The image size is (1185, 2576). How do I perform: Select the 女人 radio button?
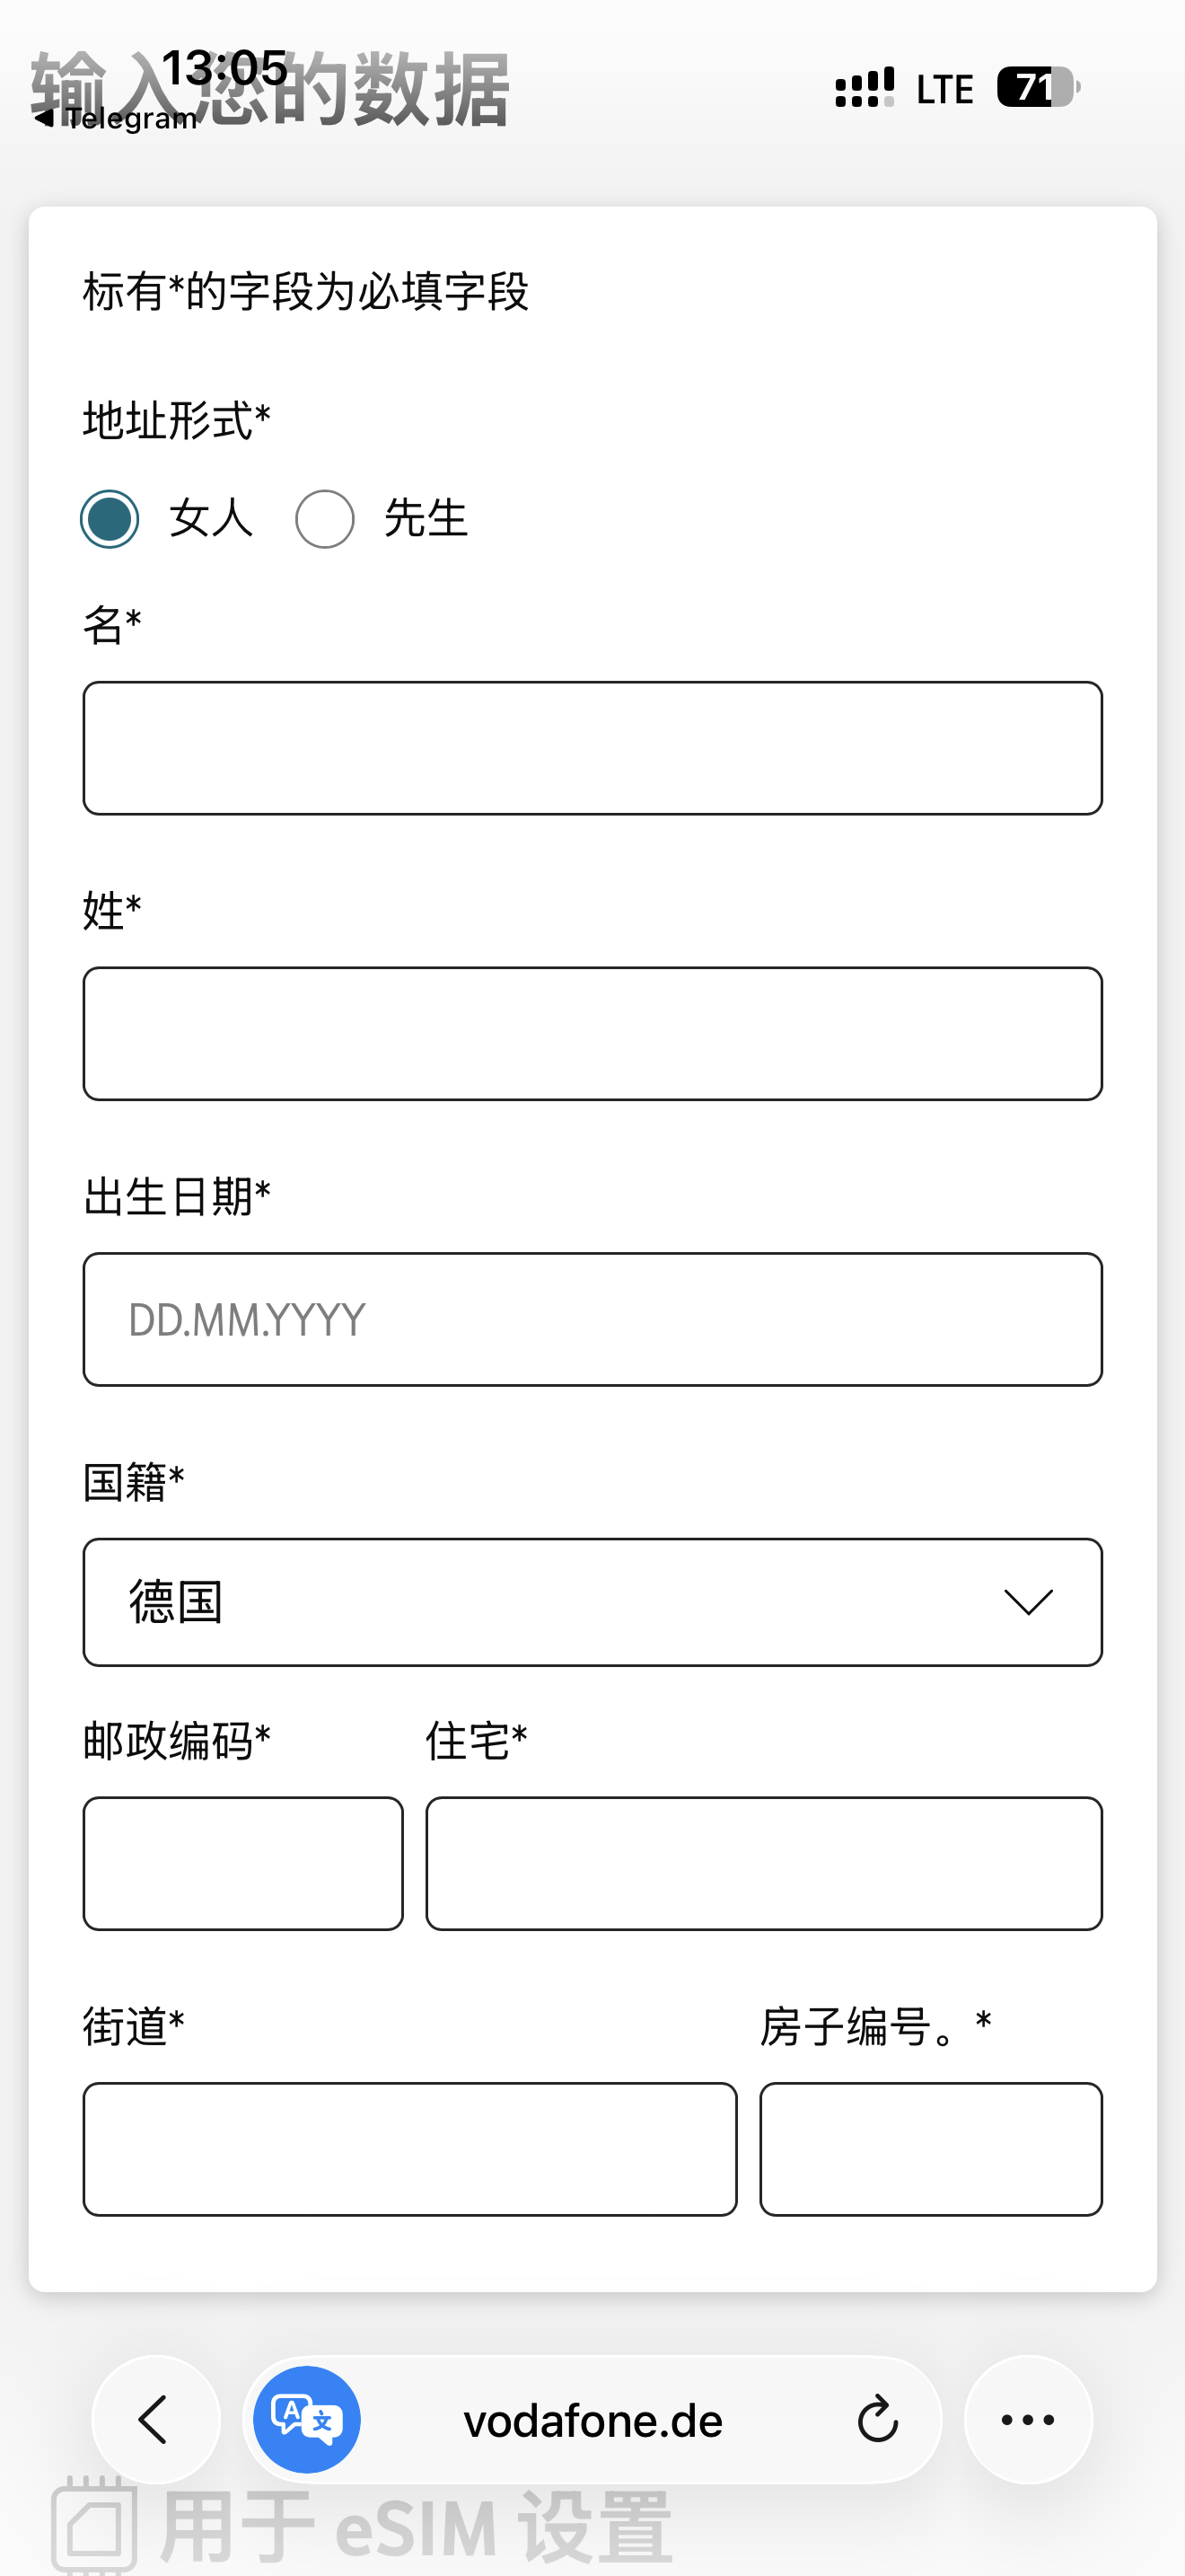coord(110,519)
